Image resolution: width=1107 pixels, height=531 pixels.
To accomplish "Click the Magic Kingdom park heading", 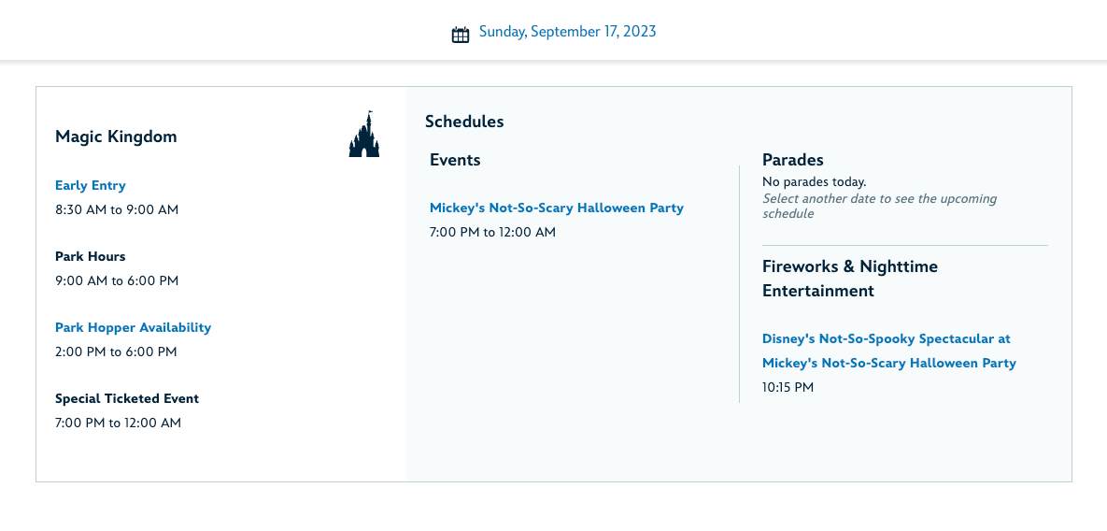I will (x=116, y=136).
